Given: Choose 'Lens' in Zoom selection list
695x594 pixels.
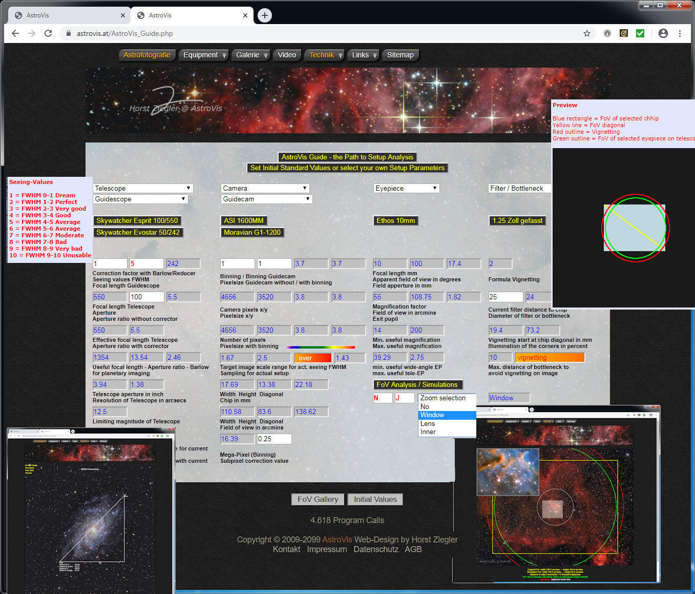Looking at the screenshot, I should [x=447, y=424].
